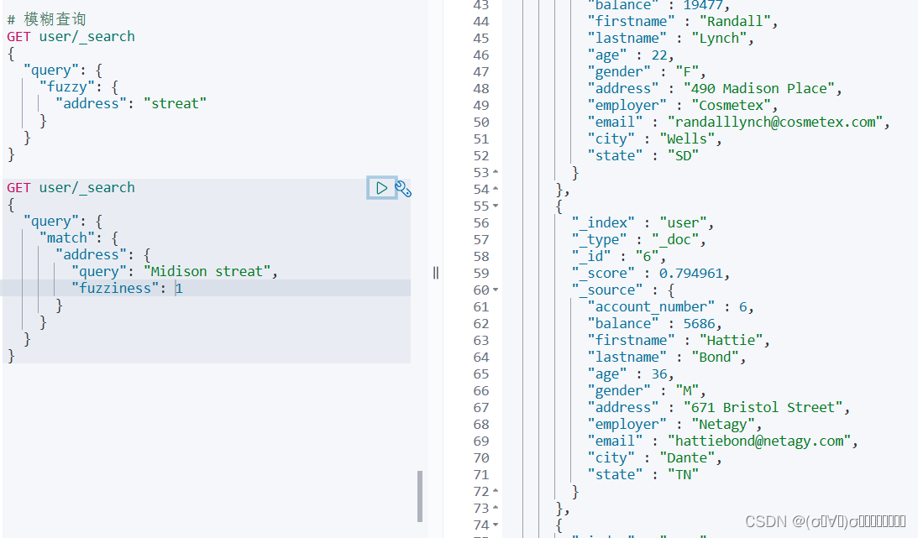The image size is (918, 538).
Task: Click the lastname value "Bond"
Action: click(x=715, y=357)
